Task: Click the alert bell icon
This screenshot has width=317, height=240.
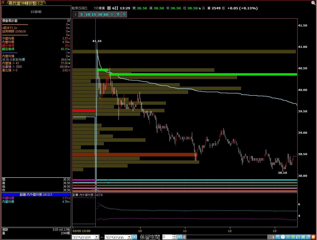Action: pos(313,237)
